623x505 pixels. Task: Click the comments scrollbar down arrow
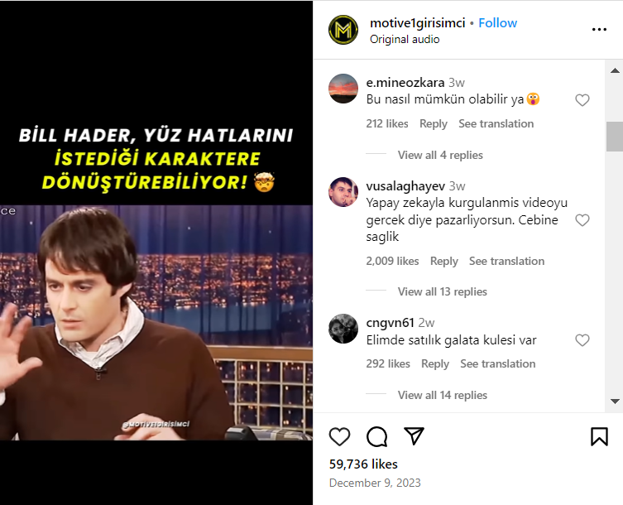615,401
